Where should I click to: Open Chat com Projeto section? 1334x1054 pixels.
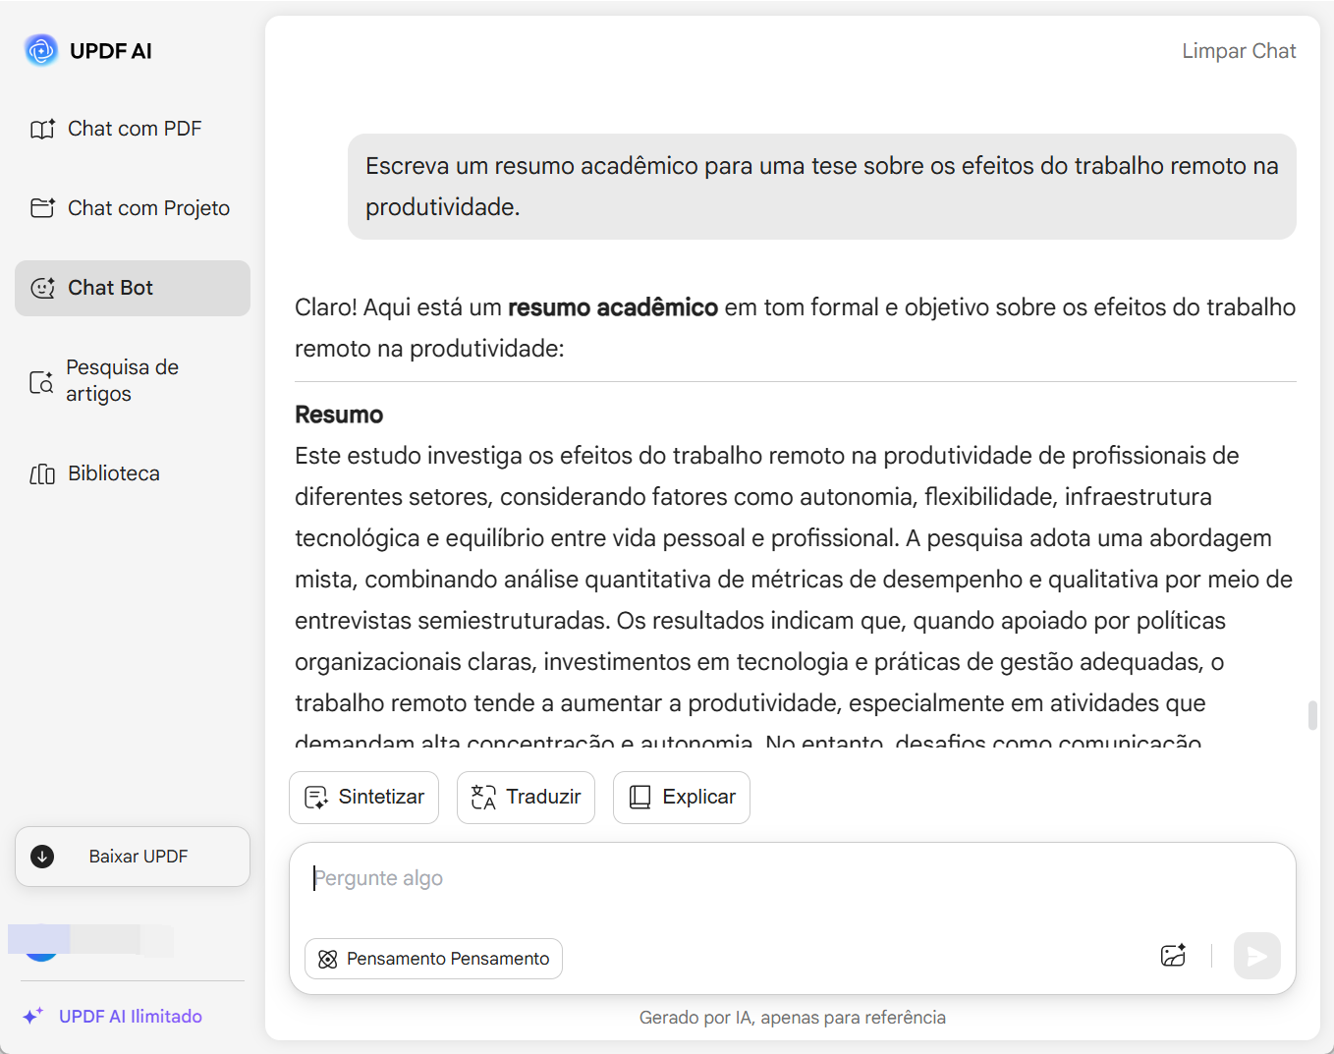(133, 208)
